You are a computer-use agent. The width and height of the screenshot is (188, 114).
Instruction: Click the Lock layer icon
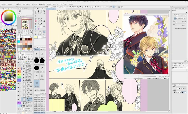pyautogui.click(x=24, y=57)
